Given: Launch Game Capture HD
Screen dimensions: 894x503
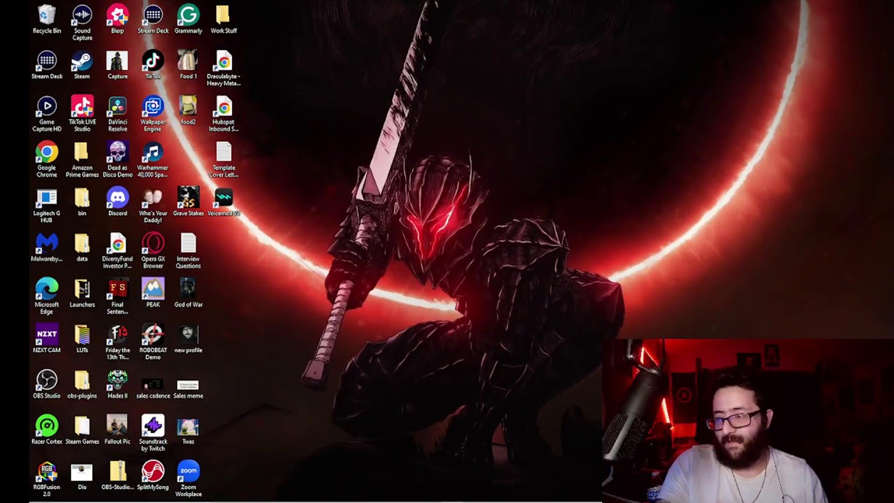Looking at the screenshot, I should point(47,114).
